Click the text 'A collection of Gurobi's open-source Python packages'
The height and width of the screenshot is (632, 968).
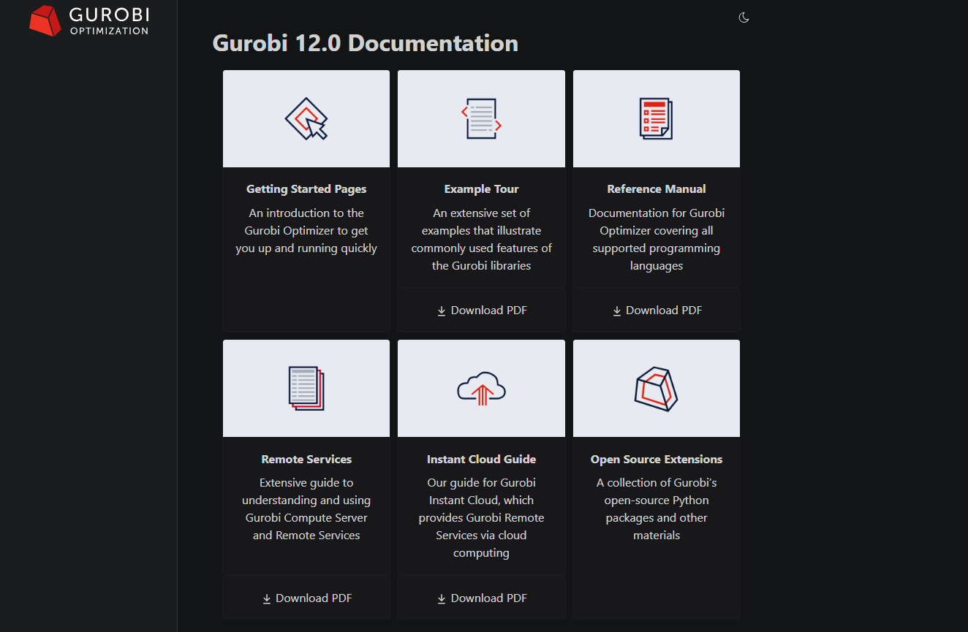point(657,500)
